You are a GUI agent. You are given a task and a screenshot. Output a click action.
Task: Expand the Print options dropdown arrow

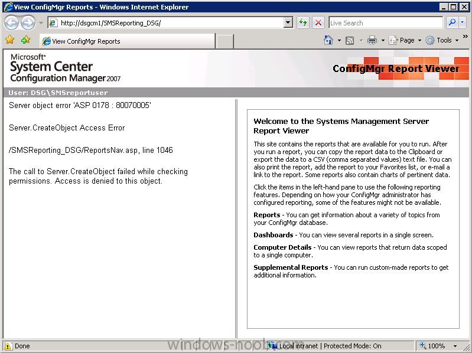(383, 40)
